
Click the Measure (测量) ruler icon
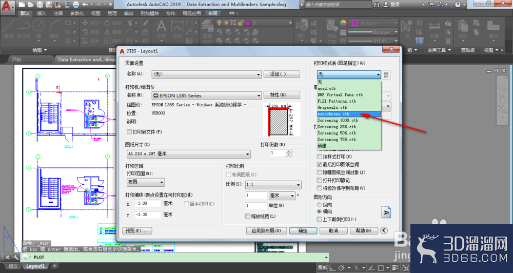435,29
